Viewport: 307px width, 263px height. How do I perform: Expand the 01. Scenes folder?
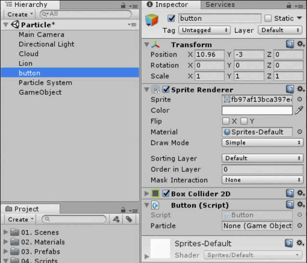[6, 232]
